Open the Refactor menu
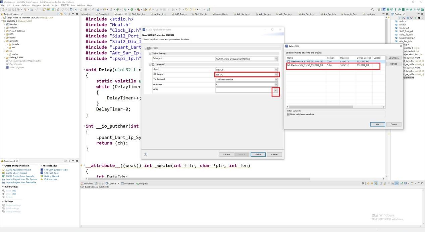The height and width of the screenshot is (232, 425). (25, 5)
